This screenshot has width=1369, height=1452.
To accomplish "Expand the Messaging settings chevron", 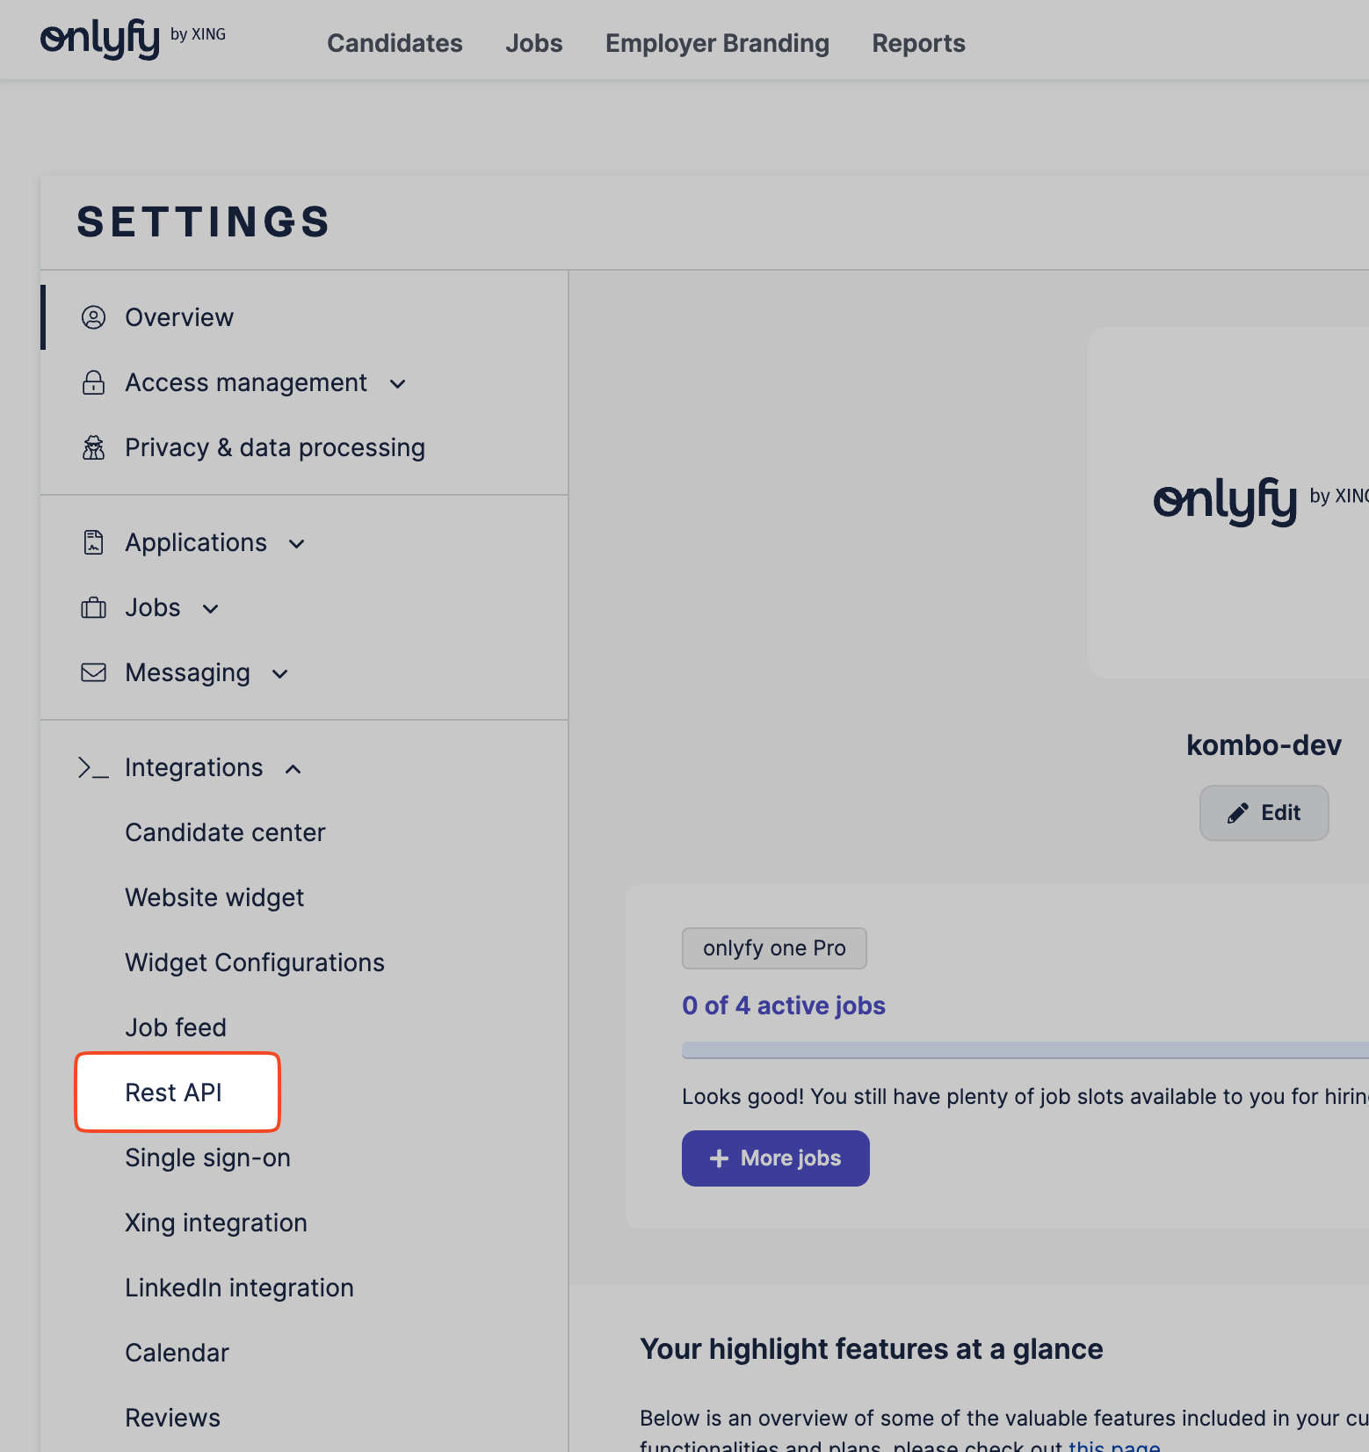I will (280, 674).
